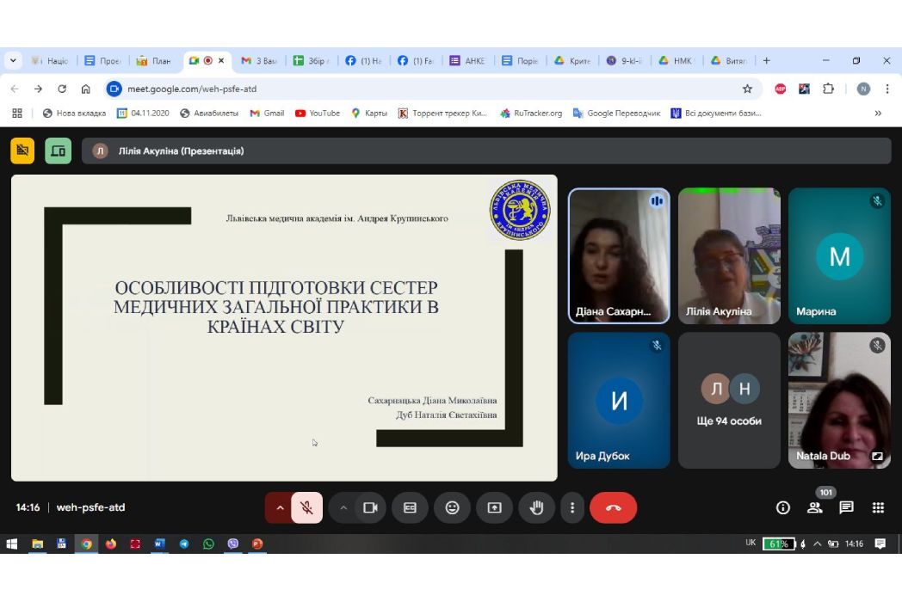Turn on captions button
Image resolution: width=902 pixels, height=602 pixels.
point(410,507)
